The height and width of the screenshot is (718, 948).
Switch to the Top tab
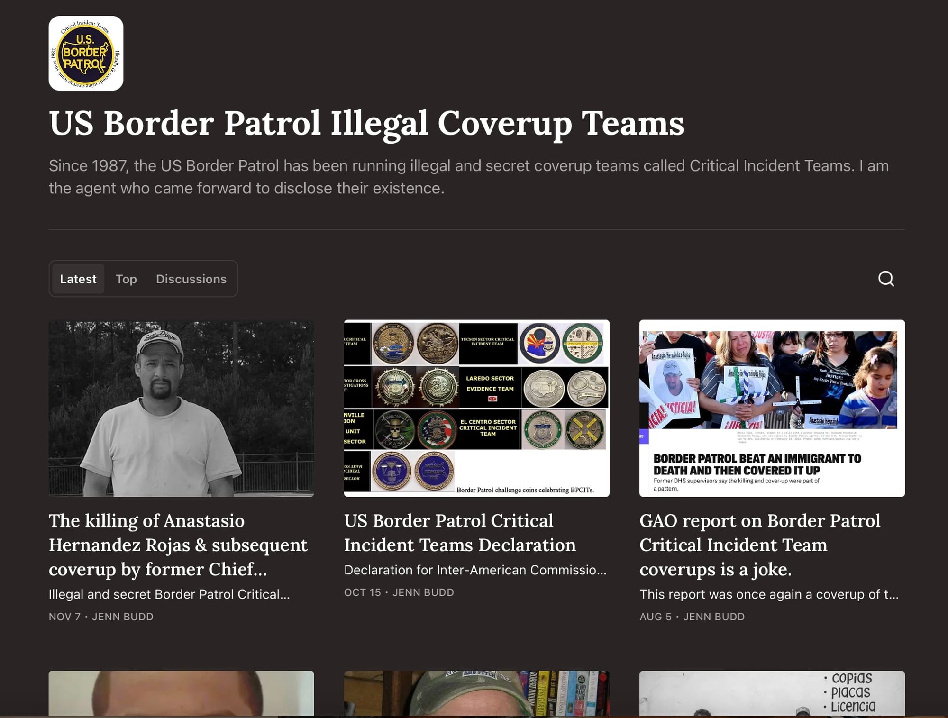(x=126, y=279)
